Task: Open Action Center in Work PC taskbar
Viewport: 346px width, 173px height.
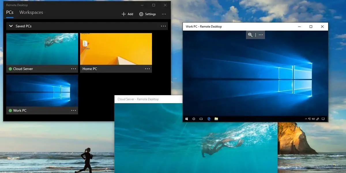Action: (x=323, y=119)
